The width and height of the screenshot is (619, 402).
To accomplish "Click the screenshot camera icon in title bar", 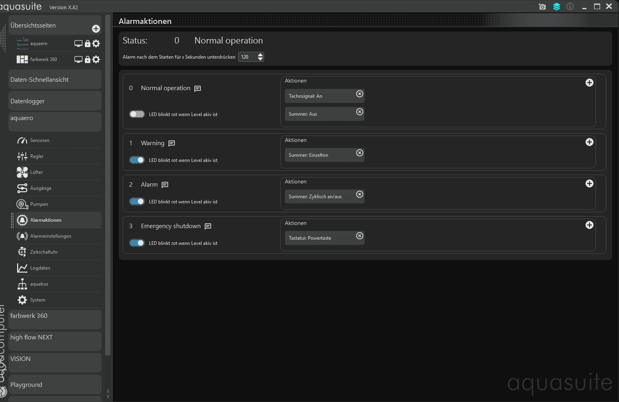I will tap(542, 7).
